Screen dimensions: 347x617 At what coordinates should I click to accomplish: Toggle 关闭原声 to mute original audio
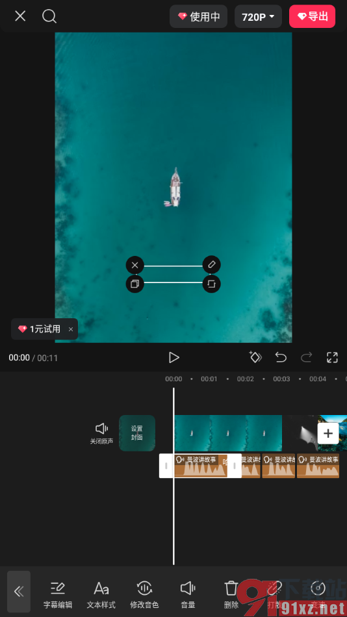pos(101,433)
